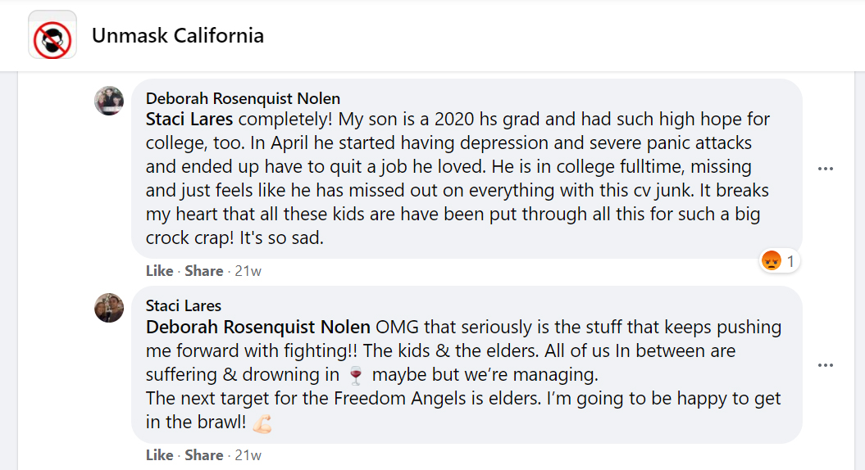Open Staci Lares' profile from the second comment's author name
This screenshot has height=470, width=865.
coord(184,305)
